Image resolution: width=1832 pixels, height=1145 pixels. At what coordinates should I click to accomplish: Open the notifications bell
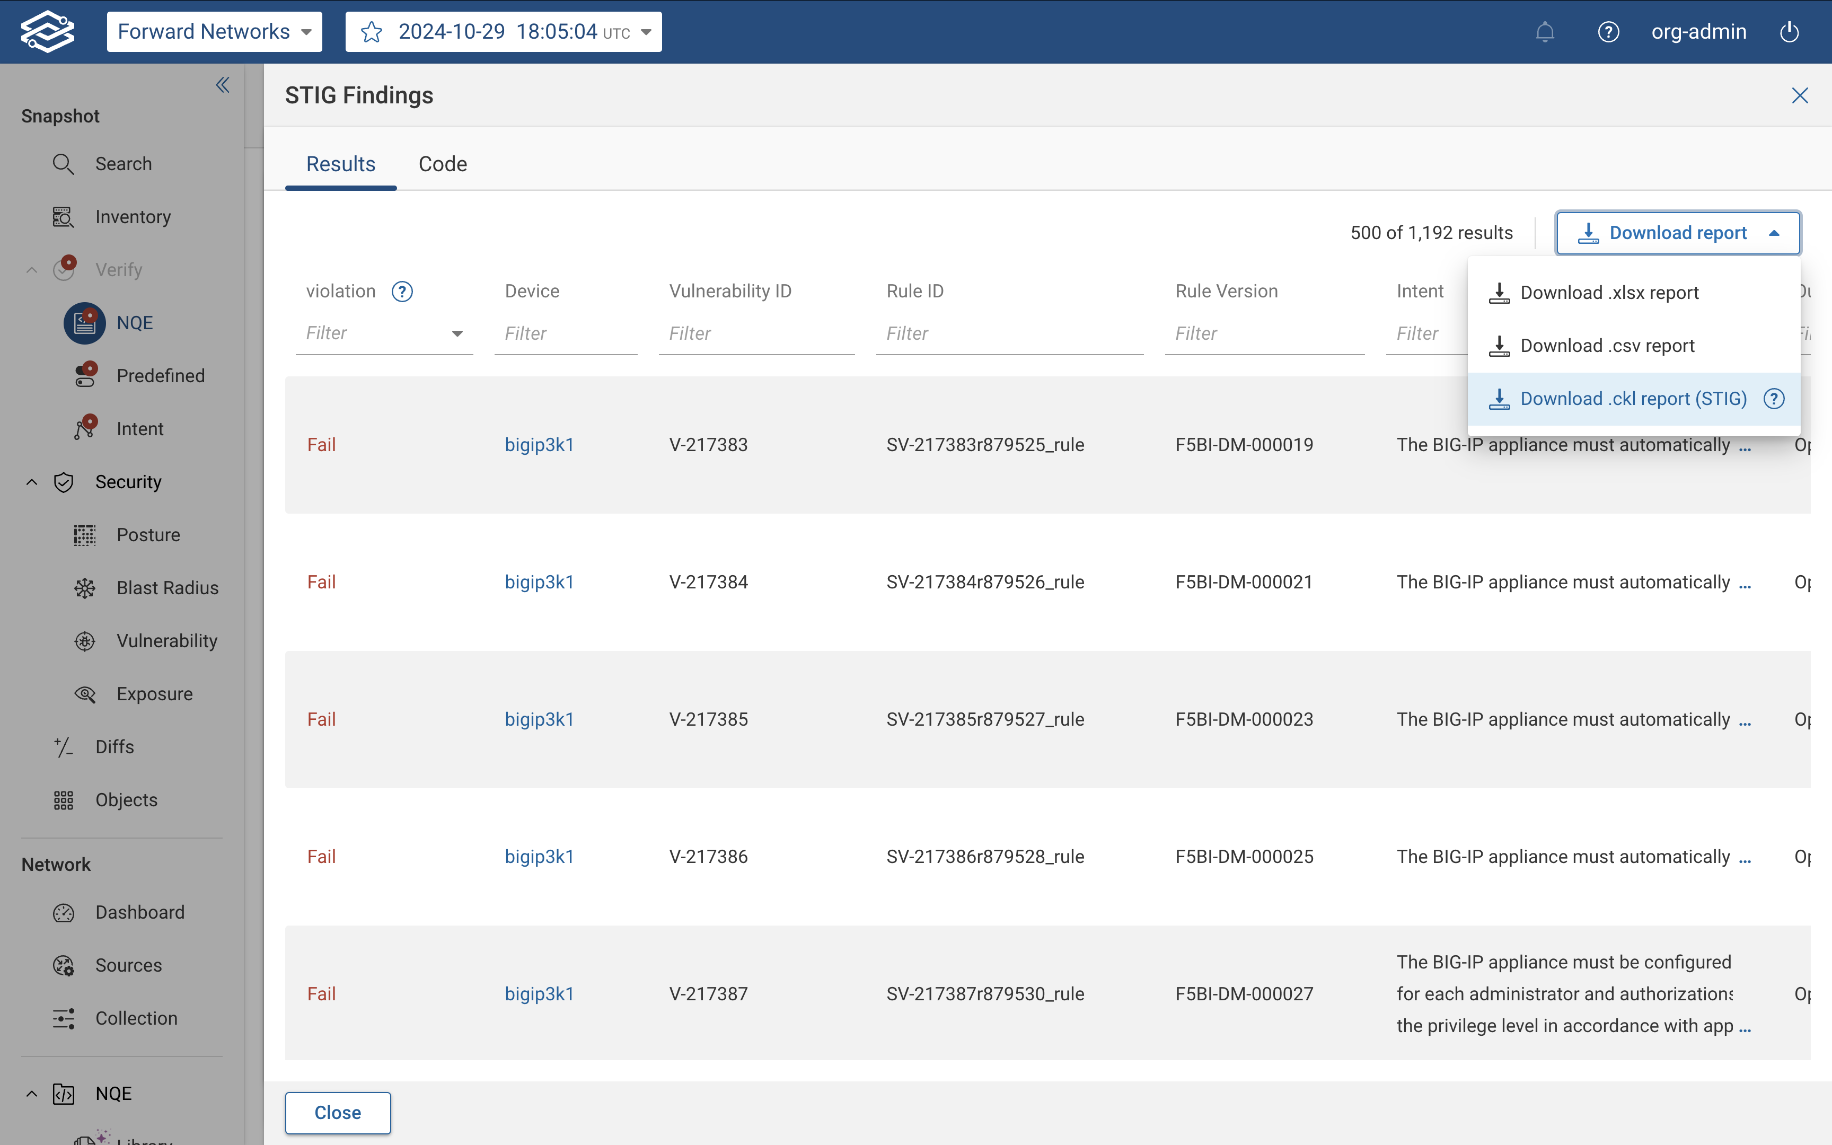point(1544,32)
